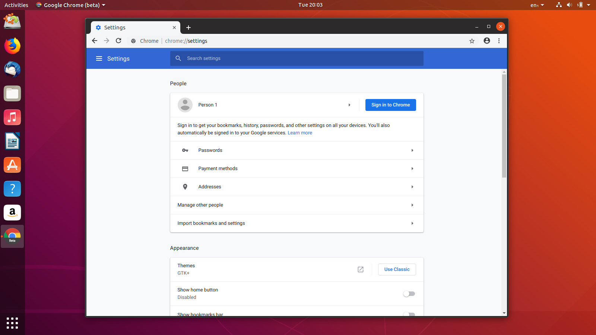Click the Manage other people label
Viewport: 596px width, 335px height.
[200, 205]
